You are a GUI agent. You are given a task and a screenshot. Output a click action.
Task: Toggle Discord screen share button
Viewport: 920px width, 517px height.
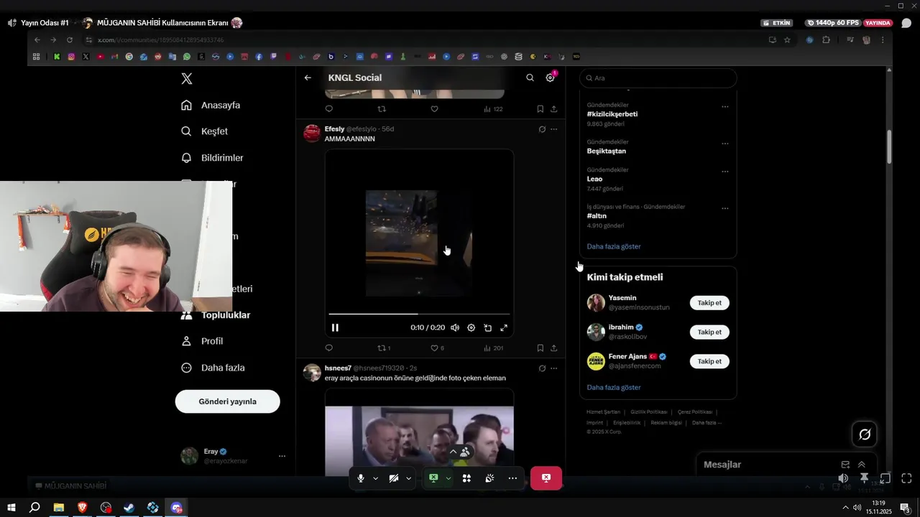click(433, 478)
